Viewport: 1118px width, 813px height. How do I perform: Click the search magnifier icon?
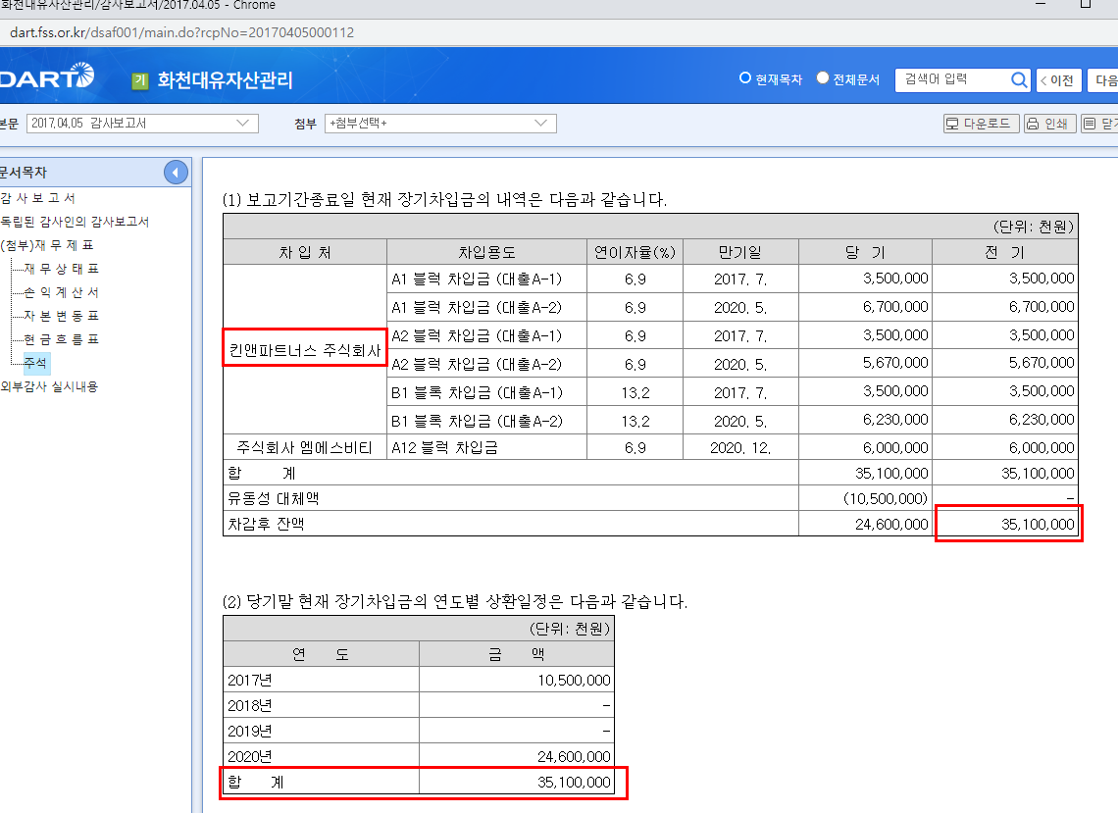(1019, 79)
